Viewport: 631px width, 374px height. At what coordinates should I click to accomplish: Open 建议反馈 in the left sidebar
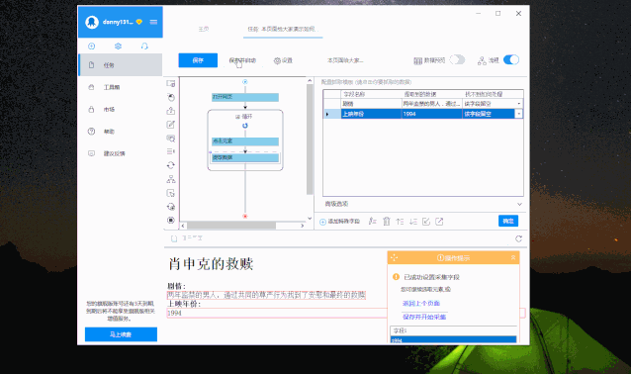[x=121, y=153]
